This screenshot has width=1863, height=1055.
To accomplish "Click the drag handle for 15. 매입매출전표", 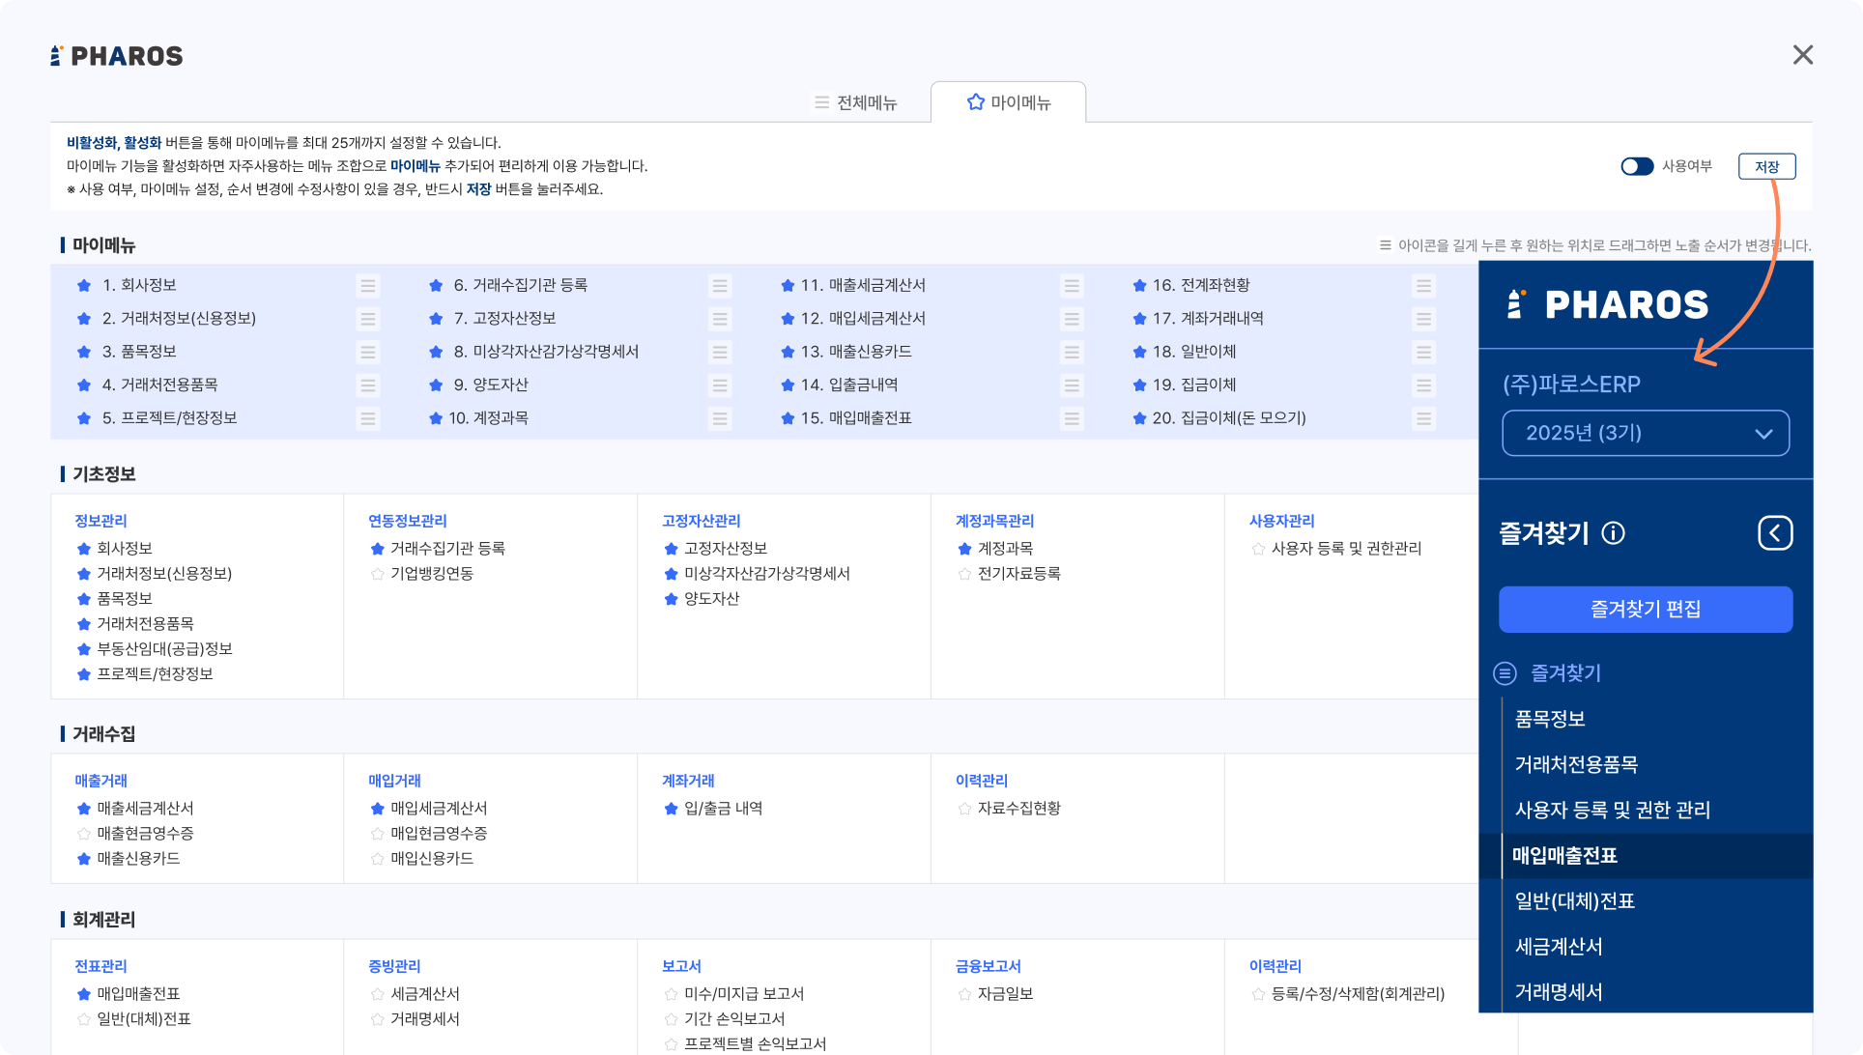I will 1071,418.
